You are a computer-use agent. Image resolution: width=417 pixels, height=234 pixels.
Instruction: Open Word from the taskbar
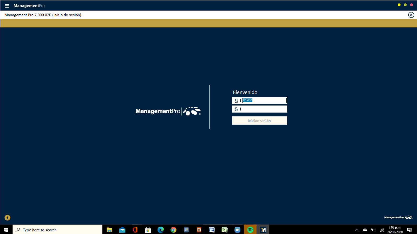coord(212,230)
